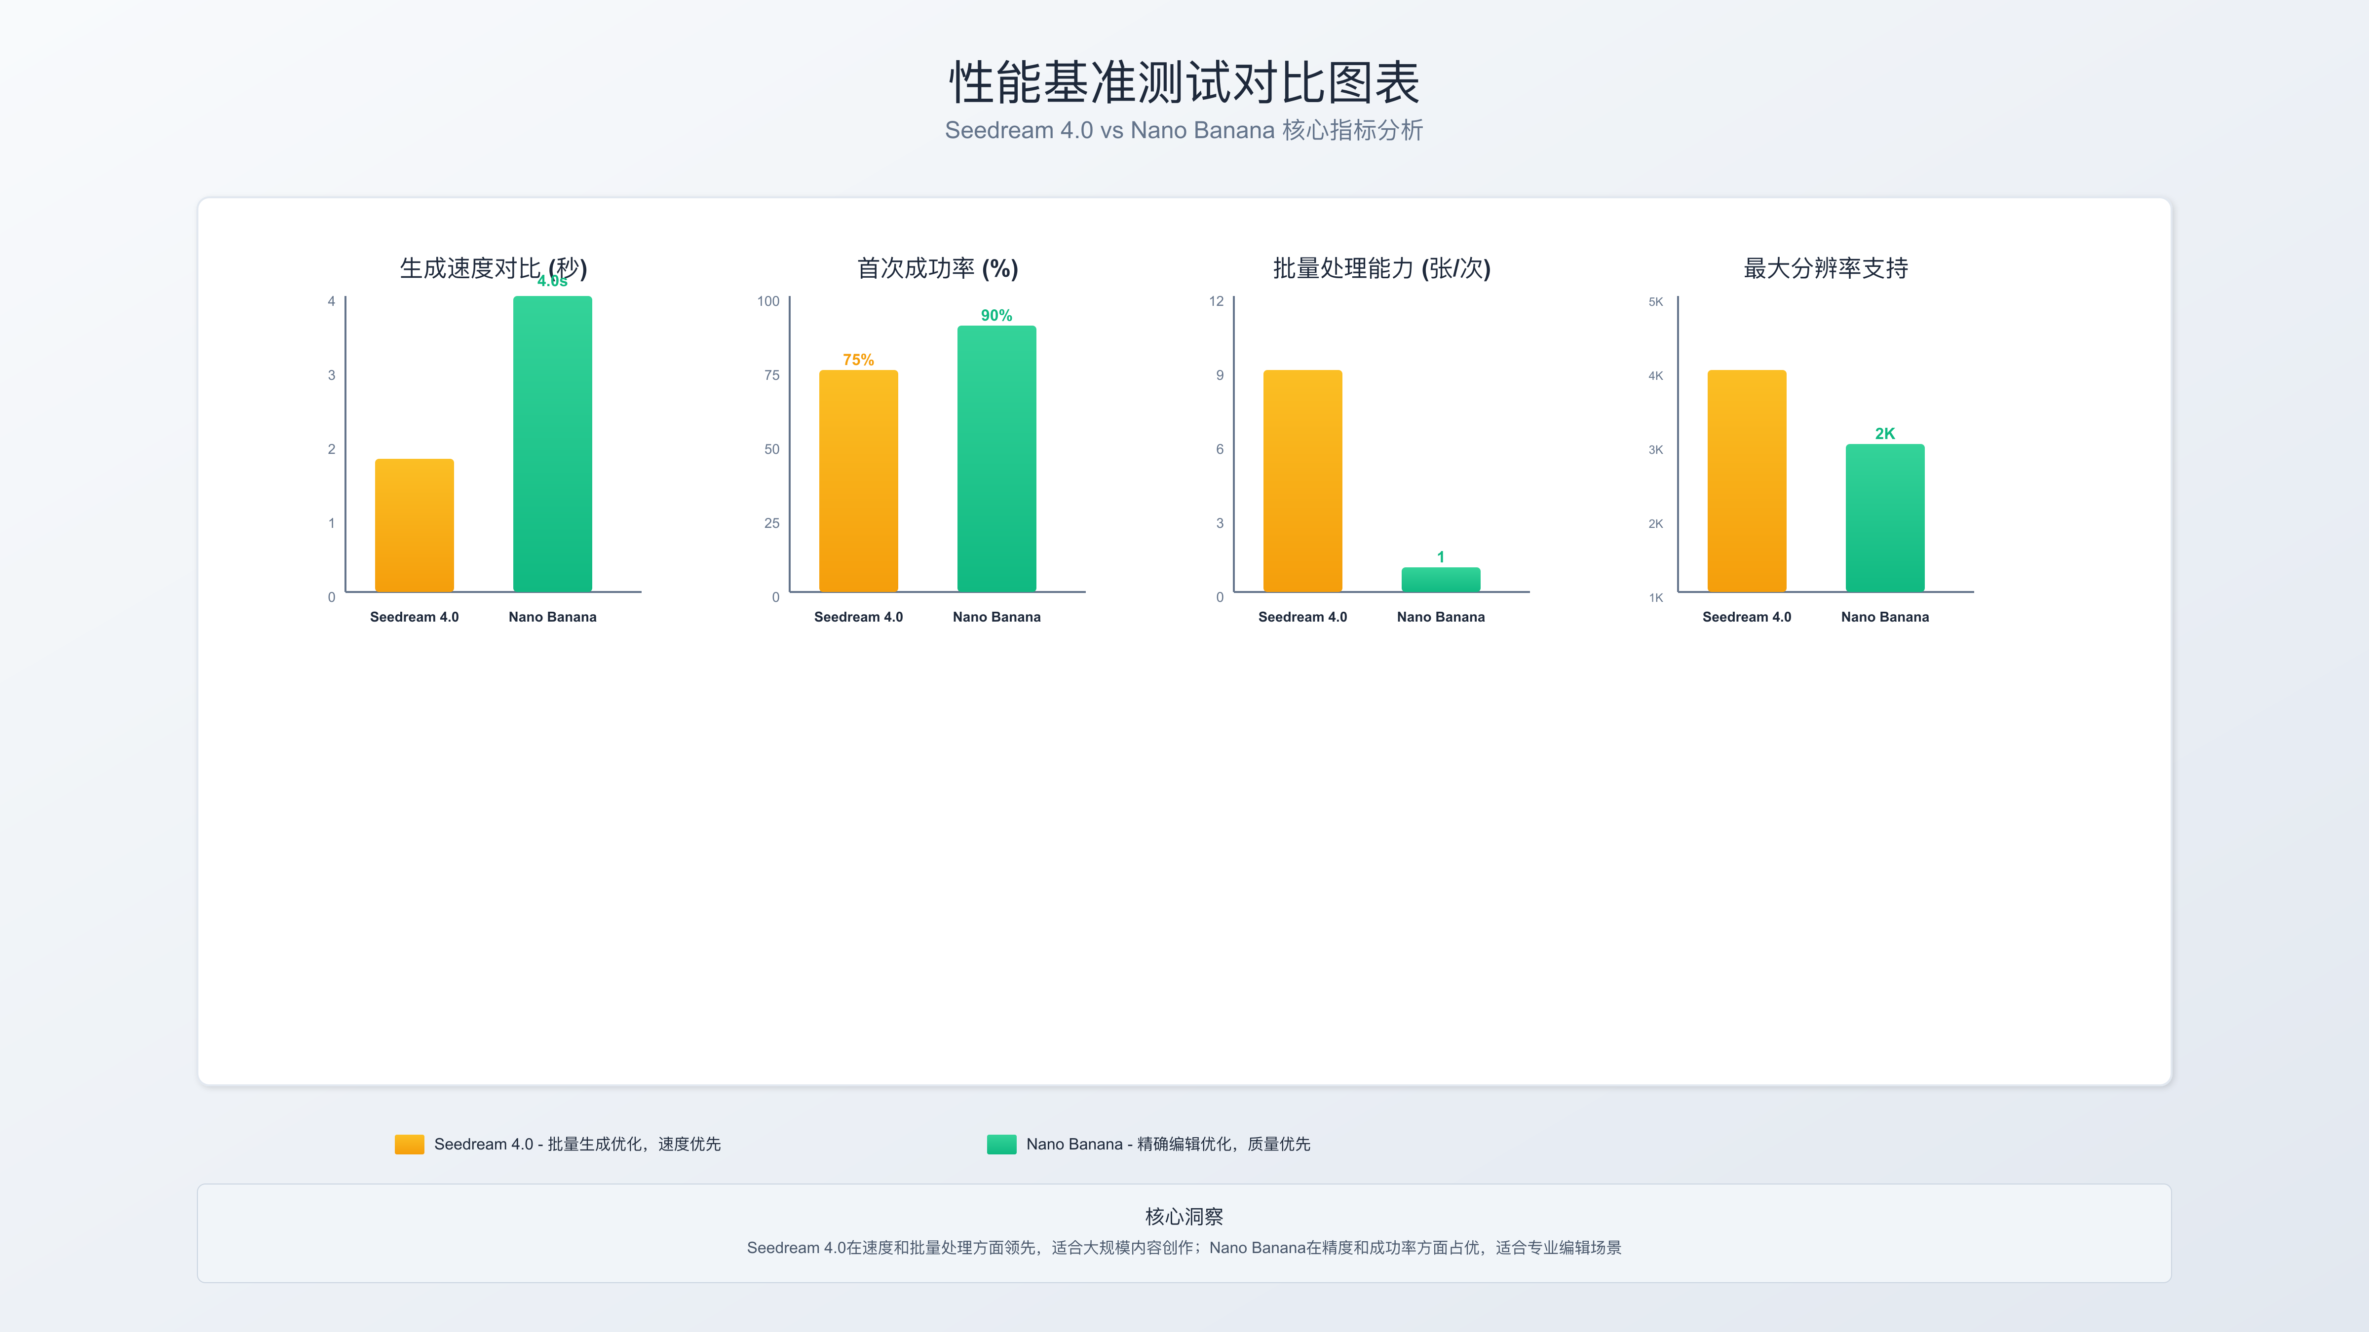This screenshot has width=2369, height=1332.
Task: Click y-axis tick 4 in speed chart
Action: (x=332, y=301)
